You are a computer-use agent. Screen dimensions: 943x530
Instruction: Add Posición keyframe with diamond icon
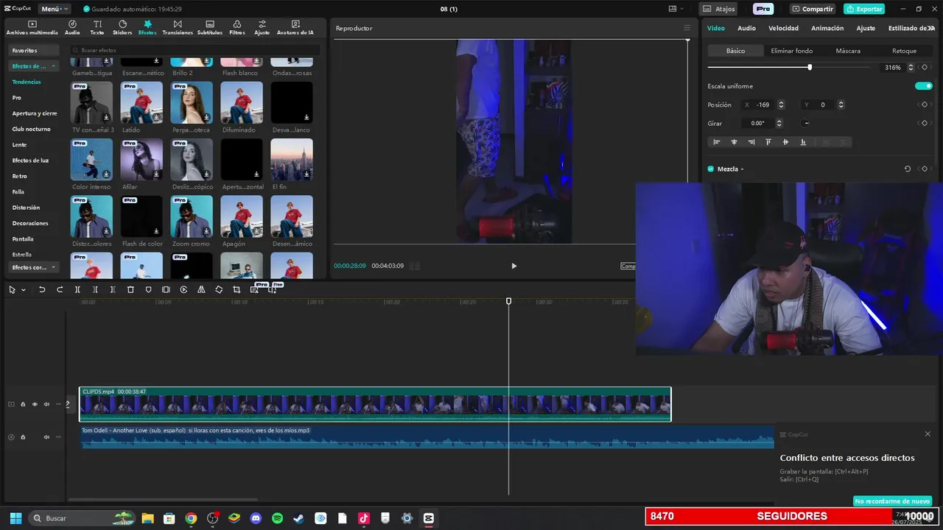(x=925, y=105)
